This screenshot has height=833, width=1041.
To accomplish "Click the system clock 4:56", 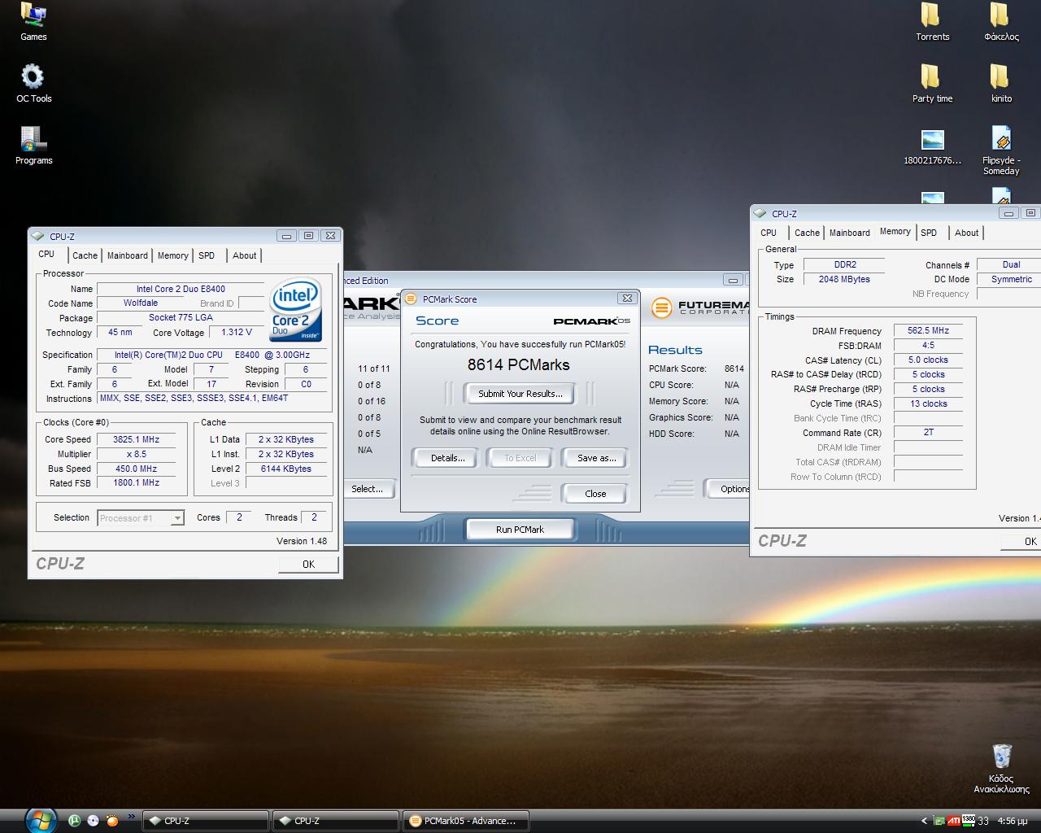I will coord(1013,821).
